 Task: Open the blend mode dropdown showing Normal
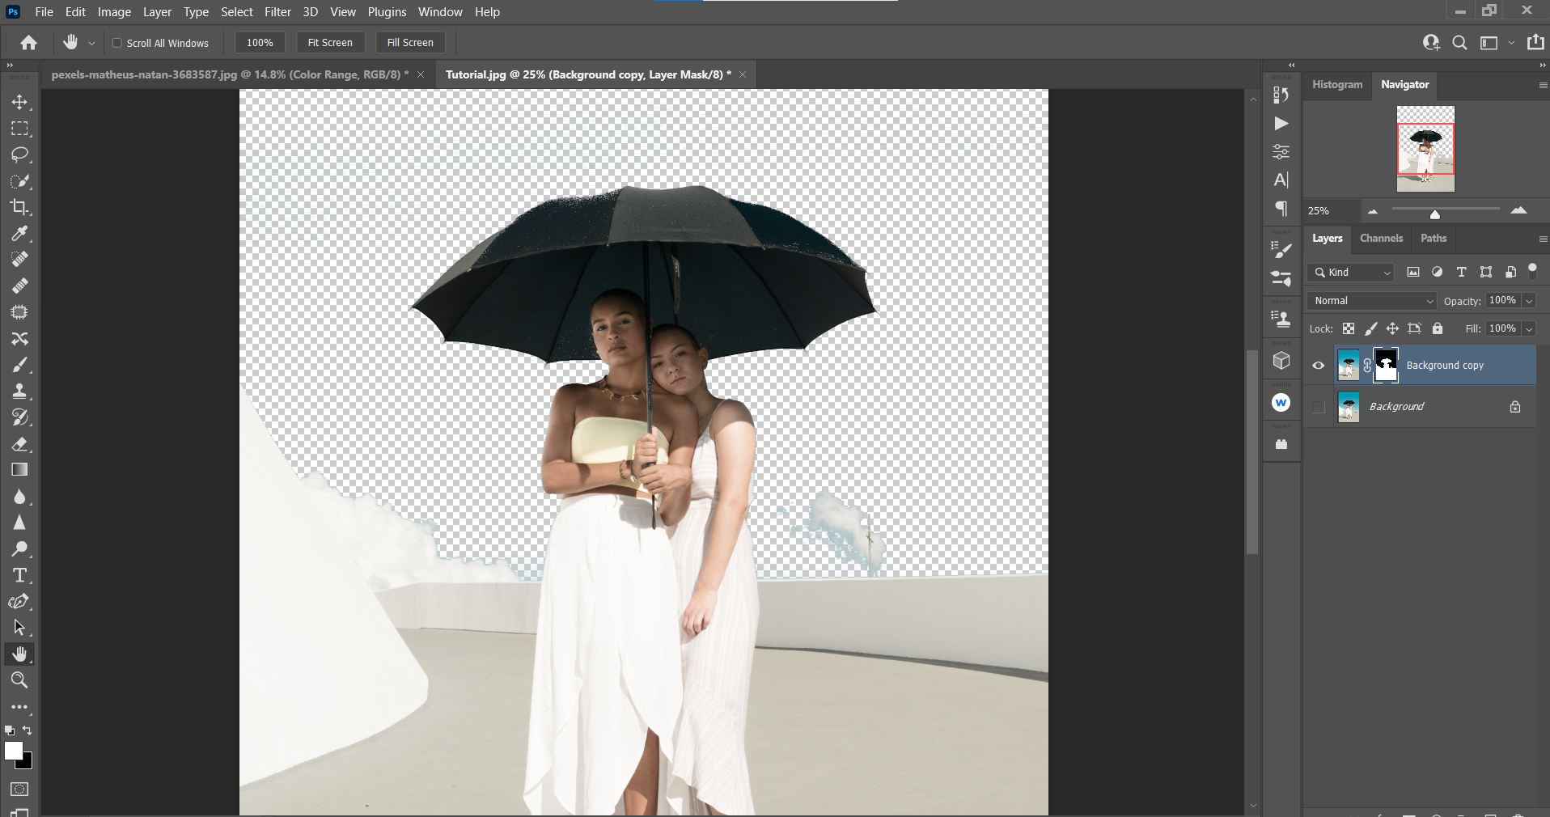pos(1370,300)
